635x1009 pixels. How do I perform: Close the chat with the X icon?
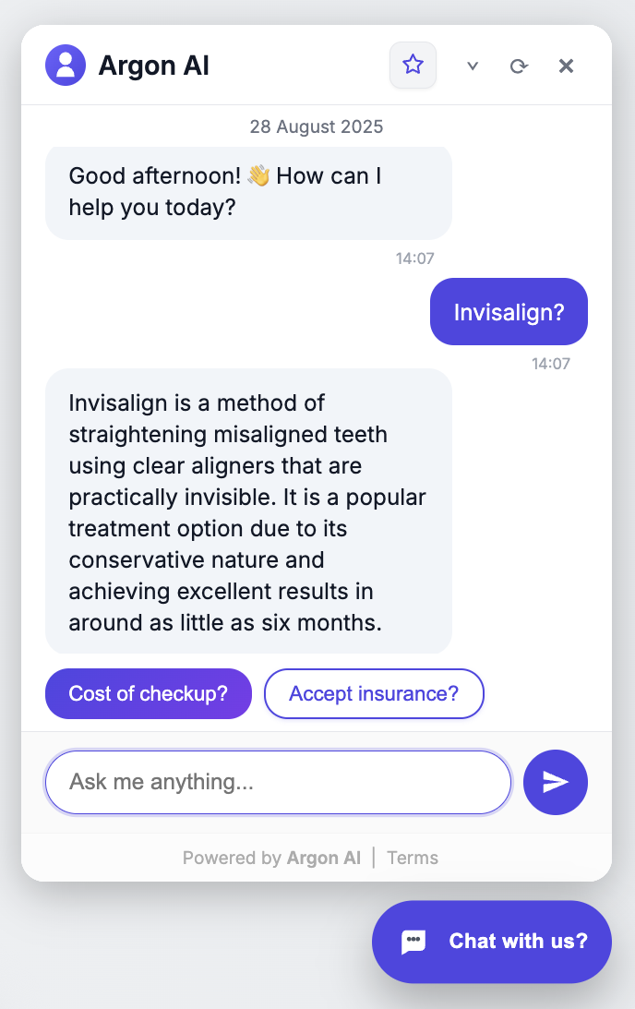click(566, 66)
